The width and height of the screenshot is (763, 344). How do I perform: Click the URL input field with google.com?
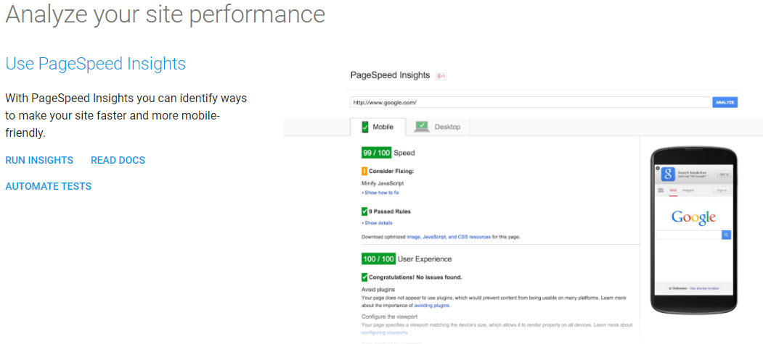coord(530,102)
